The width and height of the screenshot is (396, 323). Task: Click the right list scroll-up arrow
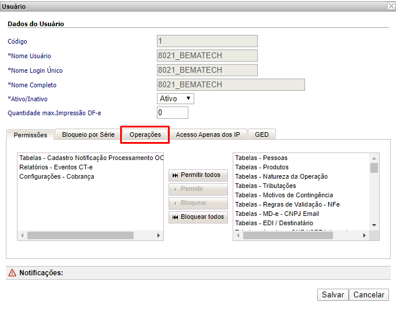pyautogui.click(x=374, y=158)
